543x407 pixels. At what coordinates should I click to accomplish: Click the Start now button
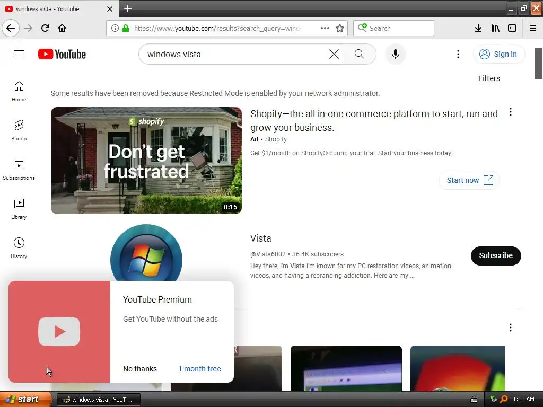click(469, 180)
